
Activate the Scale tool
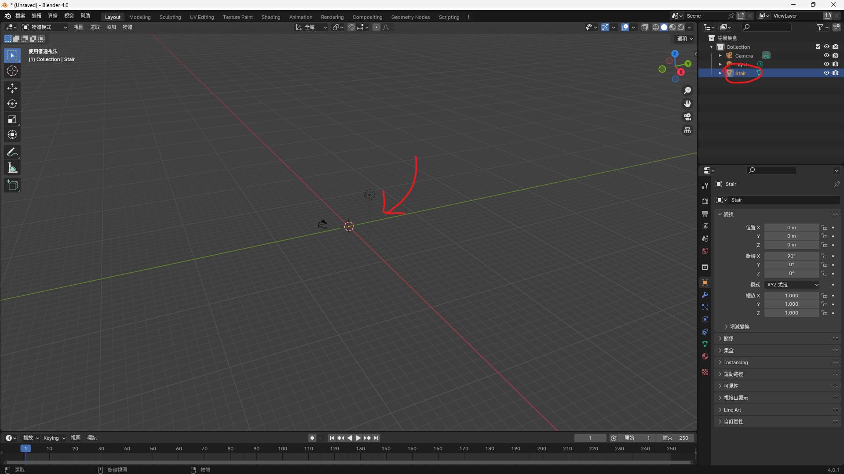[12, 119]
